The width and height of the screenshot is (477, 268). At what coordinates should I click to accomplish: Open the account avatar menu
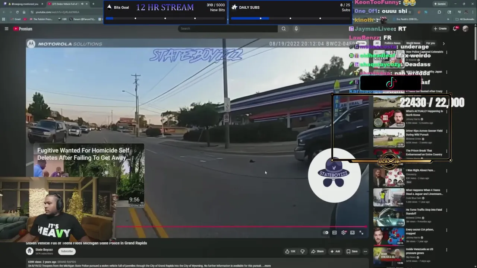pyautogui.click(x=465, y=29)
